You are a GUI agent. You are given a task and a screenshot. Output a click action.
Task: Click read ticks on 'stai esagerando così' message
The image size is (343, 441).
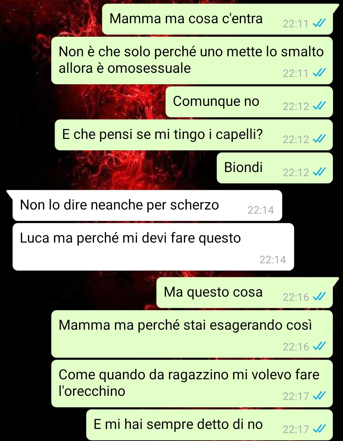[319, 346]
